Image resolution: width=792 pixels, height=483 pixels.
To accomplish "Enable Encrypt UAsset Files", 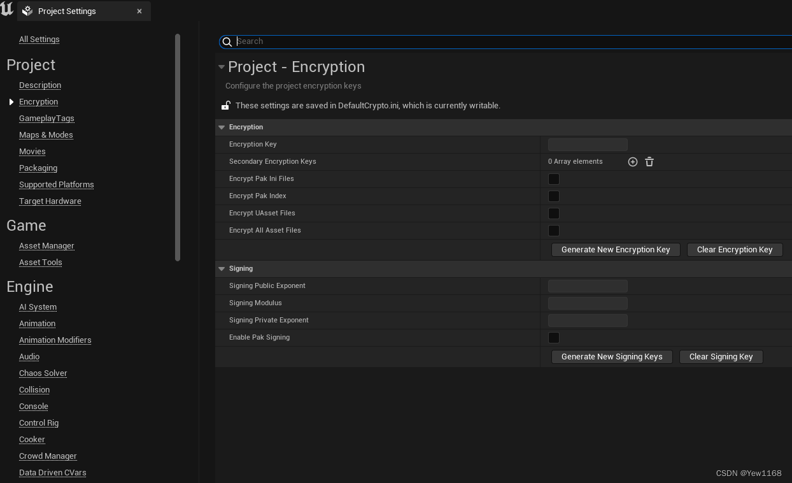I will [x=554, y=213].
